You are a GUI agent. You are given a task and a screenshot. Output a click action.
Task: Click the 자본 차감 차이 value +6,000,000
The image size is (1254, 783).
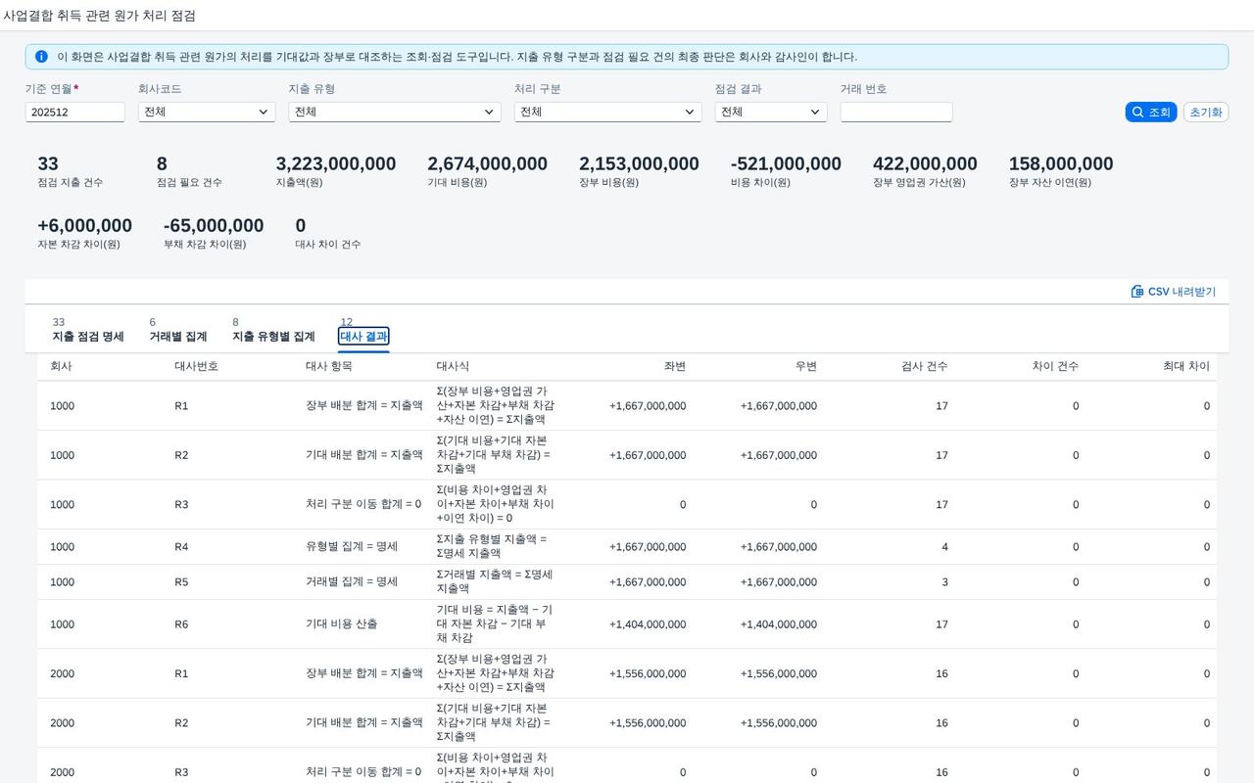pyautogui.click(x=84, y=226)
